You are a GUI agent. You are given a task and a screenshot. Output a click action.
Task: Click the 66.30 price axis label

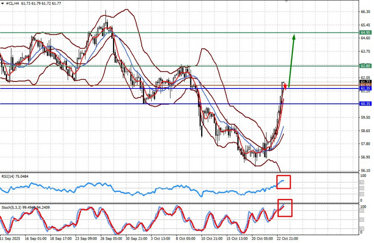(x=366, y=12)
